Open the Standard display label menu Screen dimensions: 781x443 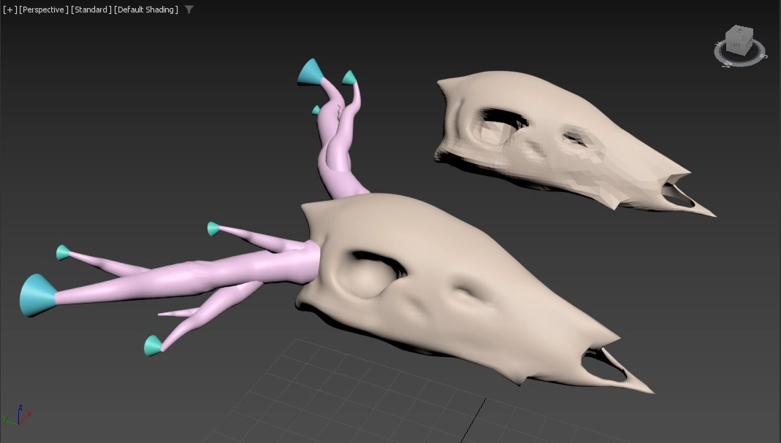[x=91, y=10]
